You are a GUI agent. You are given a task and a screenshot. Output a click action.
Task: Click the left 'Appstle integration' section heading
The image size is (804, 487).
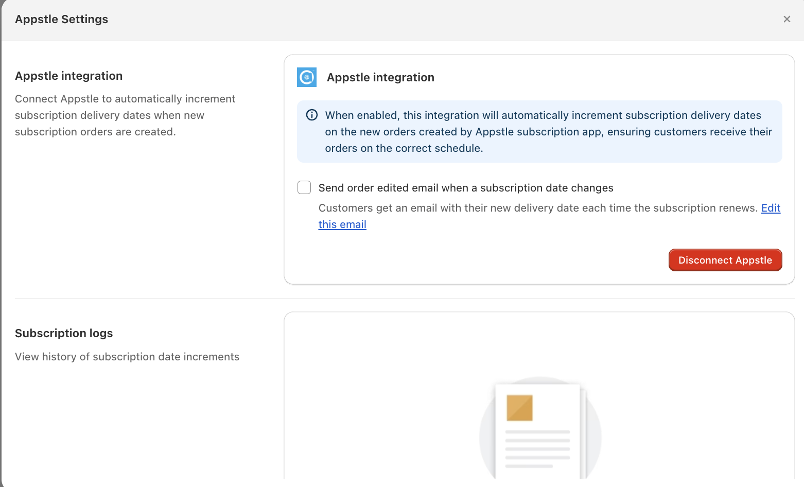pos(69,76)
